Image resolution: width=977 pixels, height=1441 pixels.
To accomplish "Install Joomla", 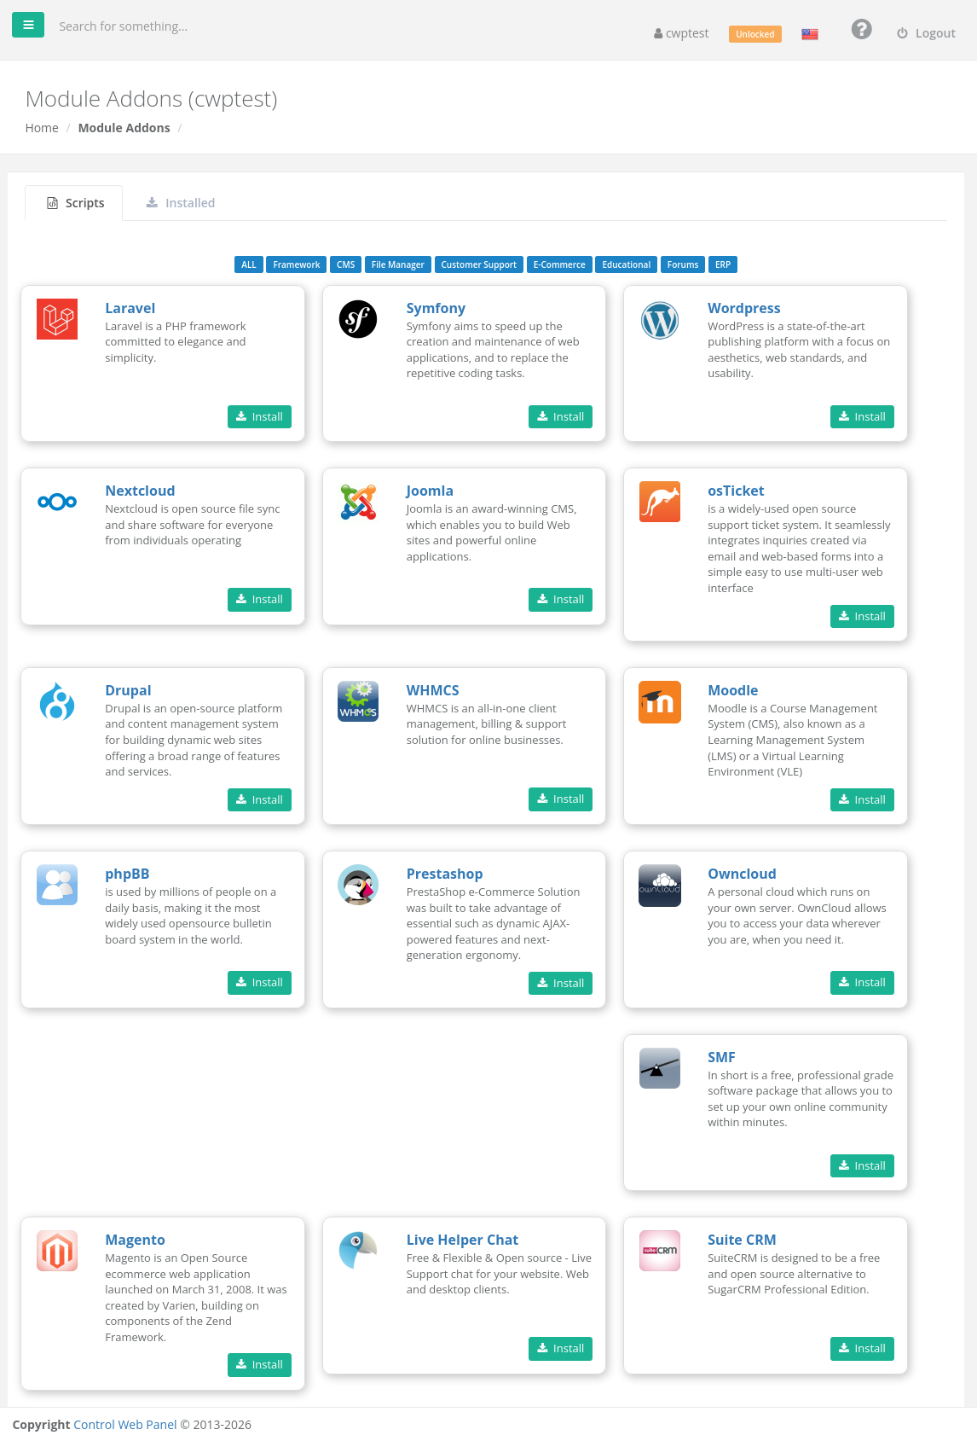I will [x=560, y=599].
